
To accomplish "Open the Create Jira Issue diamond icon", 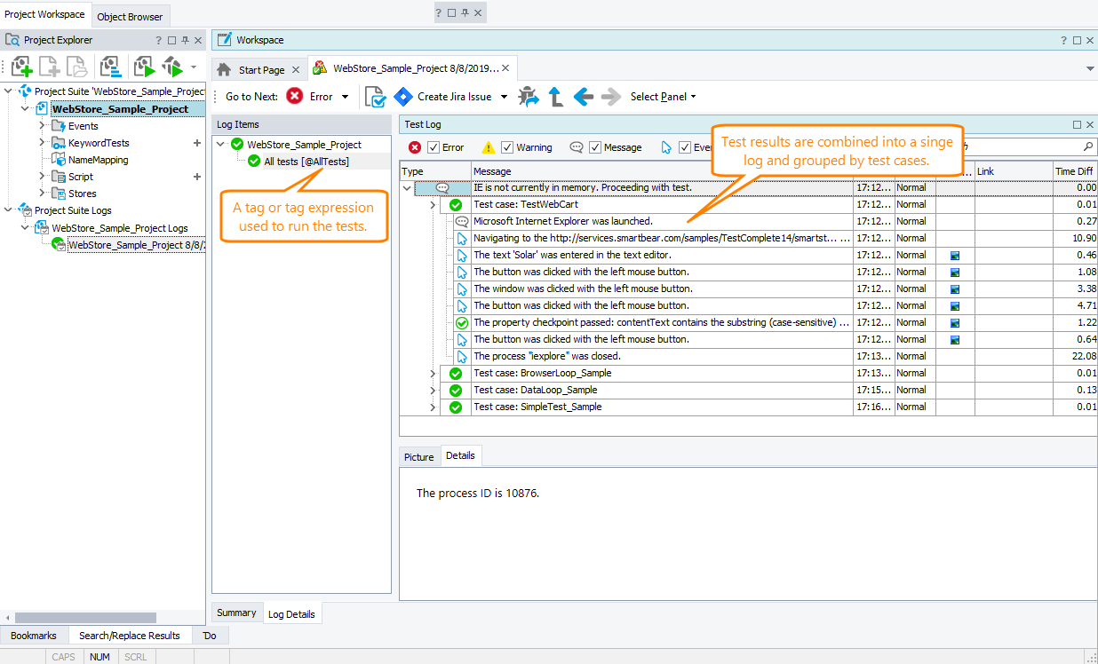I will [x=403, y=97].
